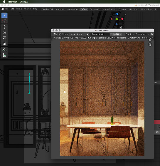Image resolution: width=160 pixels, height=166 pixels.
Task: Click the render statistics status text line
Action: click(x=103, y=38)
